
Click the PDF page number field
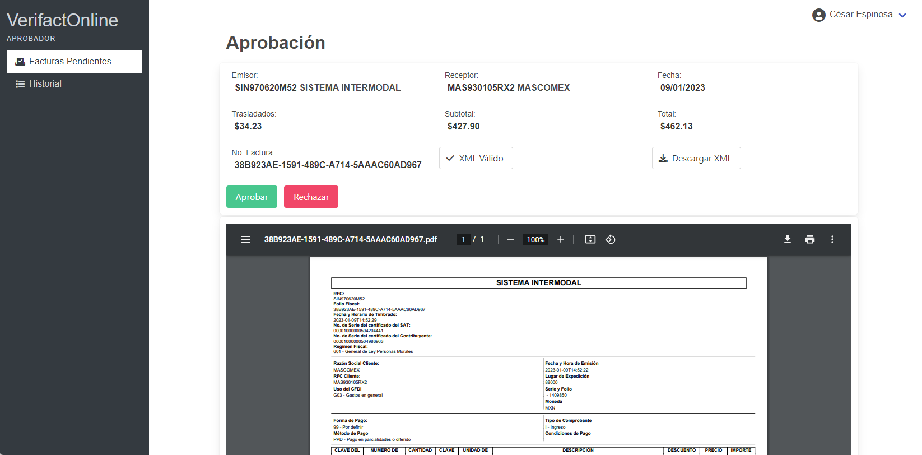click(x=463, y=239)
